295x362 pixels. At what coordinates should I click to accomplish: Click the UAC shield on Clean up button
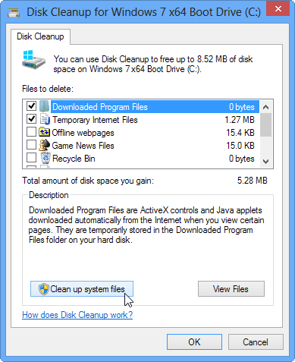[44, 288]
